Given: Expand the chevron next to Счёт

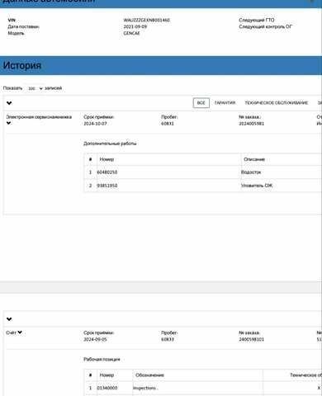Looking at the screenshot, I should pyautogui.click(x=20, y=332).
